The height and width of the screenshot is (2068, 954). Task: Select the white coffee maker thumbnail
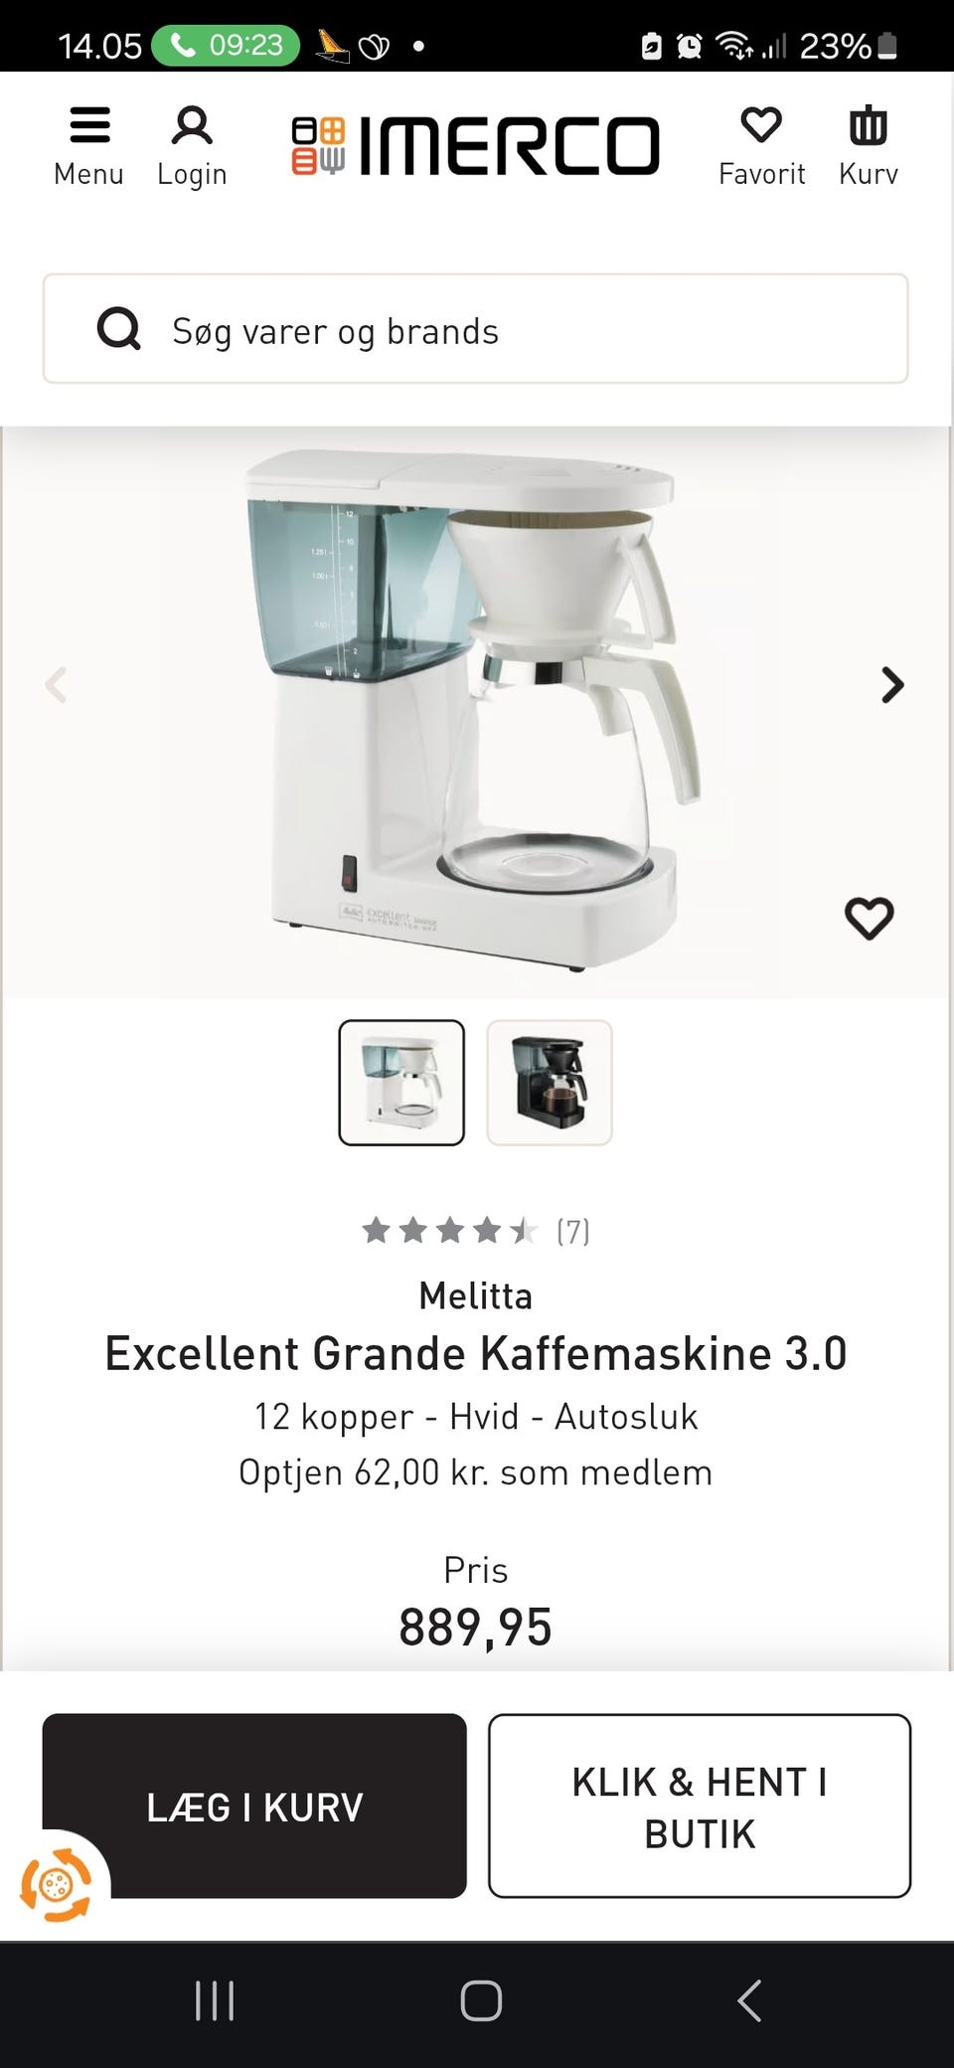click(401, 1083)
